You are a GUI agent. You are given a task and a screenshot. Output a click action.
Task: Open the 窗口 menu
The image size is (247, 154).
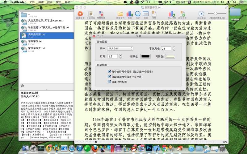59,2
